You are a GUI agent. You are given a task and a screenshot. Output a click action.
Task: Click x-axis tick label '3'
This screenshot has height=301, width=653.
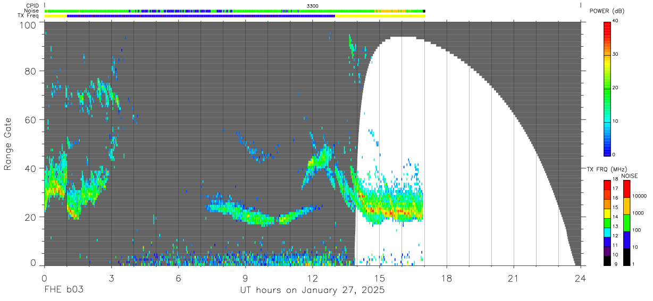point(111,278)
